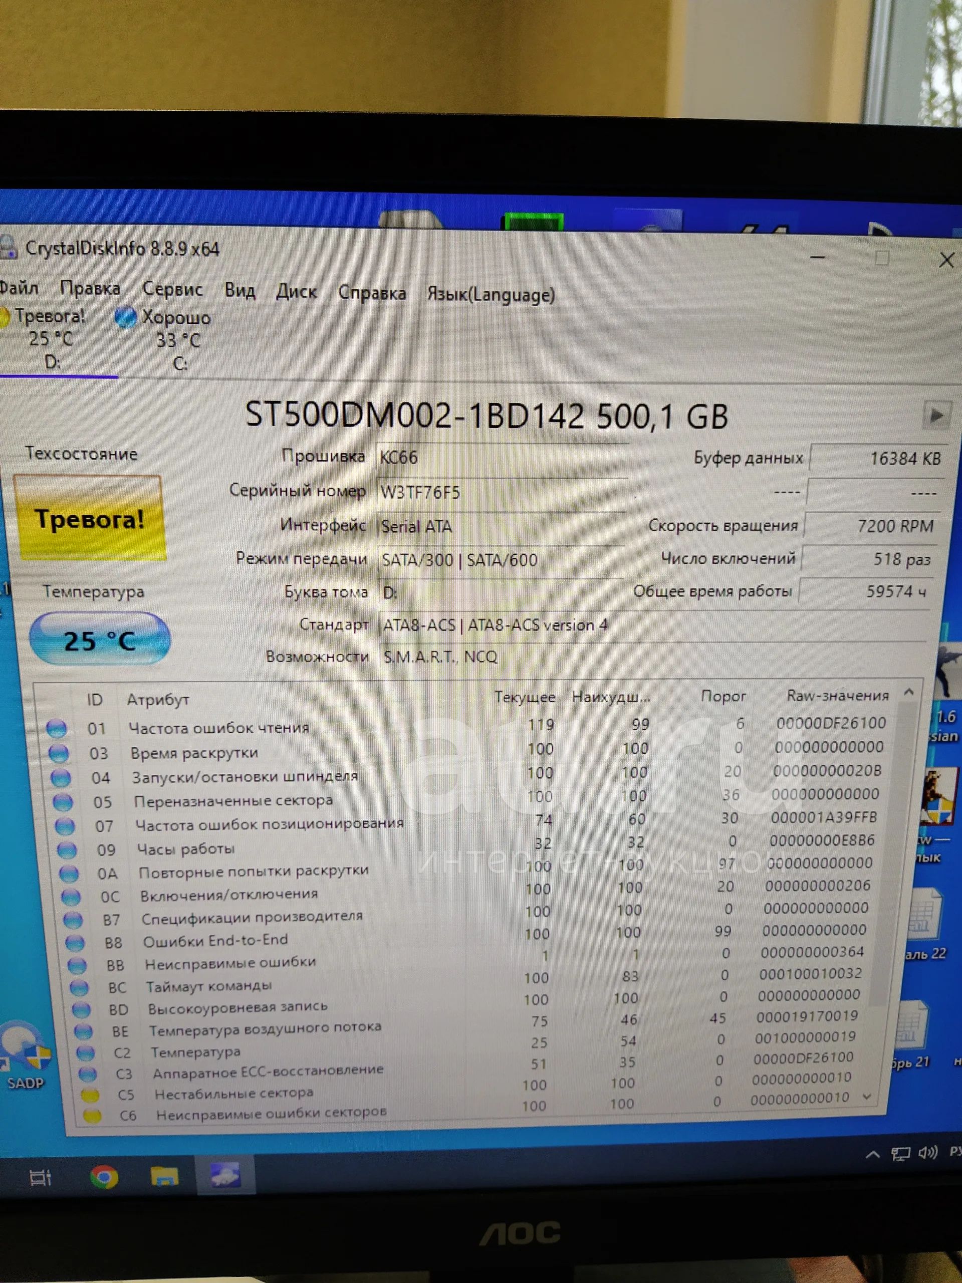Click the blue Хорошо status circle icon
The image size is (962, 1283).
pos(125,317)
